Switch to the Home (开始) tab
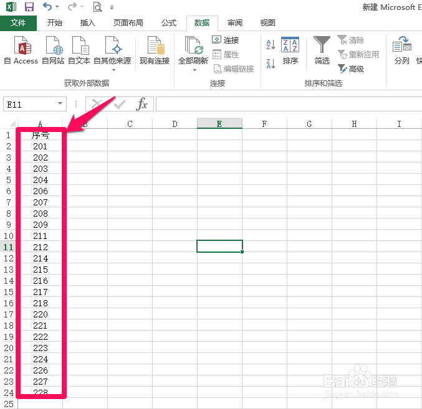 point(55,23)
